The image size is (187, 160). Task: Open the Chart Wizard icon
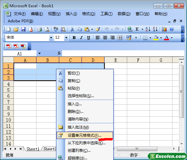[164, 29]
